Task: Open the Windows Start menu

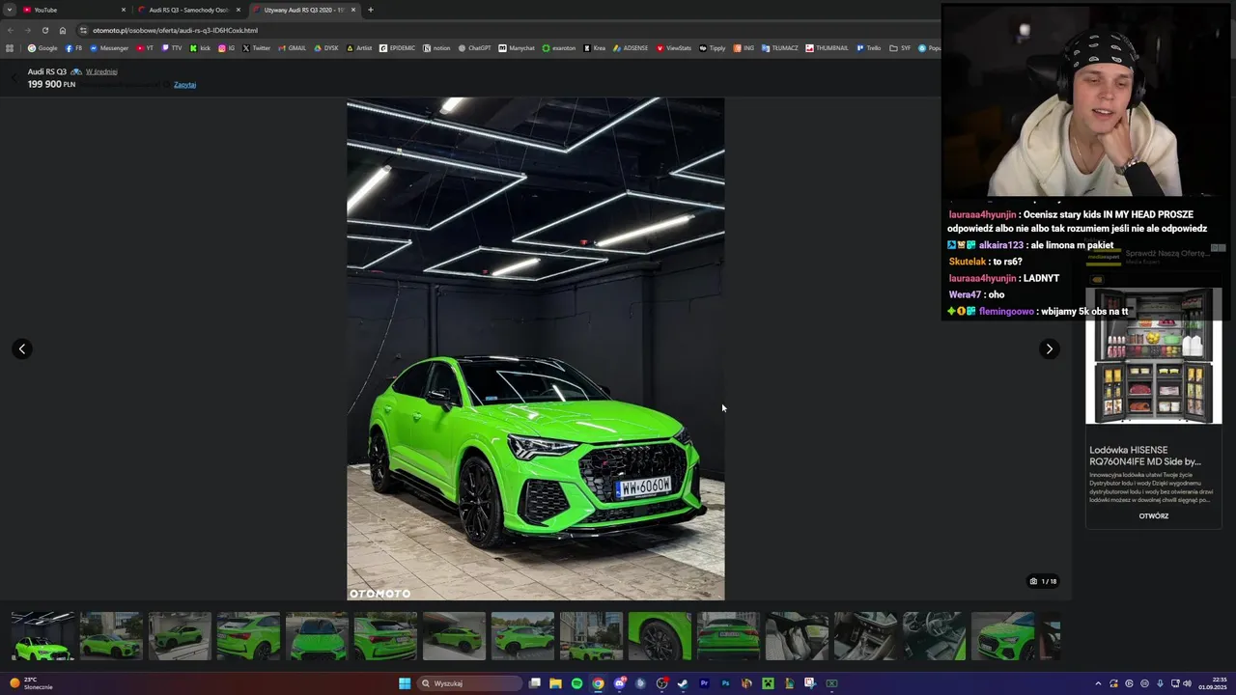Action: [x=405, y=683]
